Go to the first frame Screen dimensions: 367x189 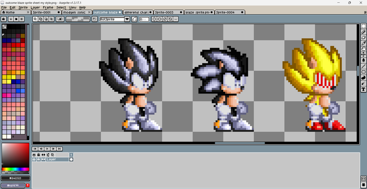click(35, 149)
